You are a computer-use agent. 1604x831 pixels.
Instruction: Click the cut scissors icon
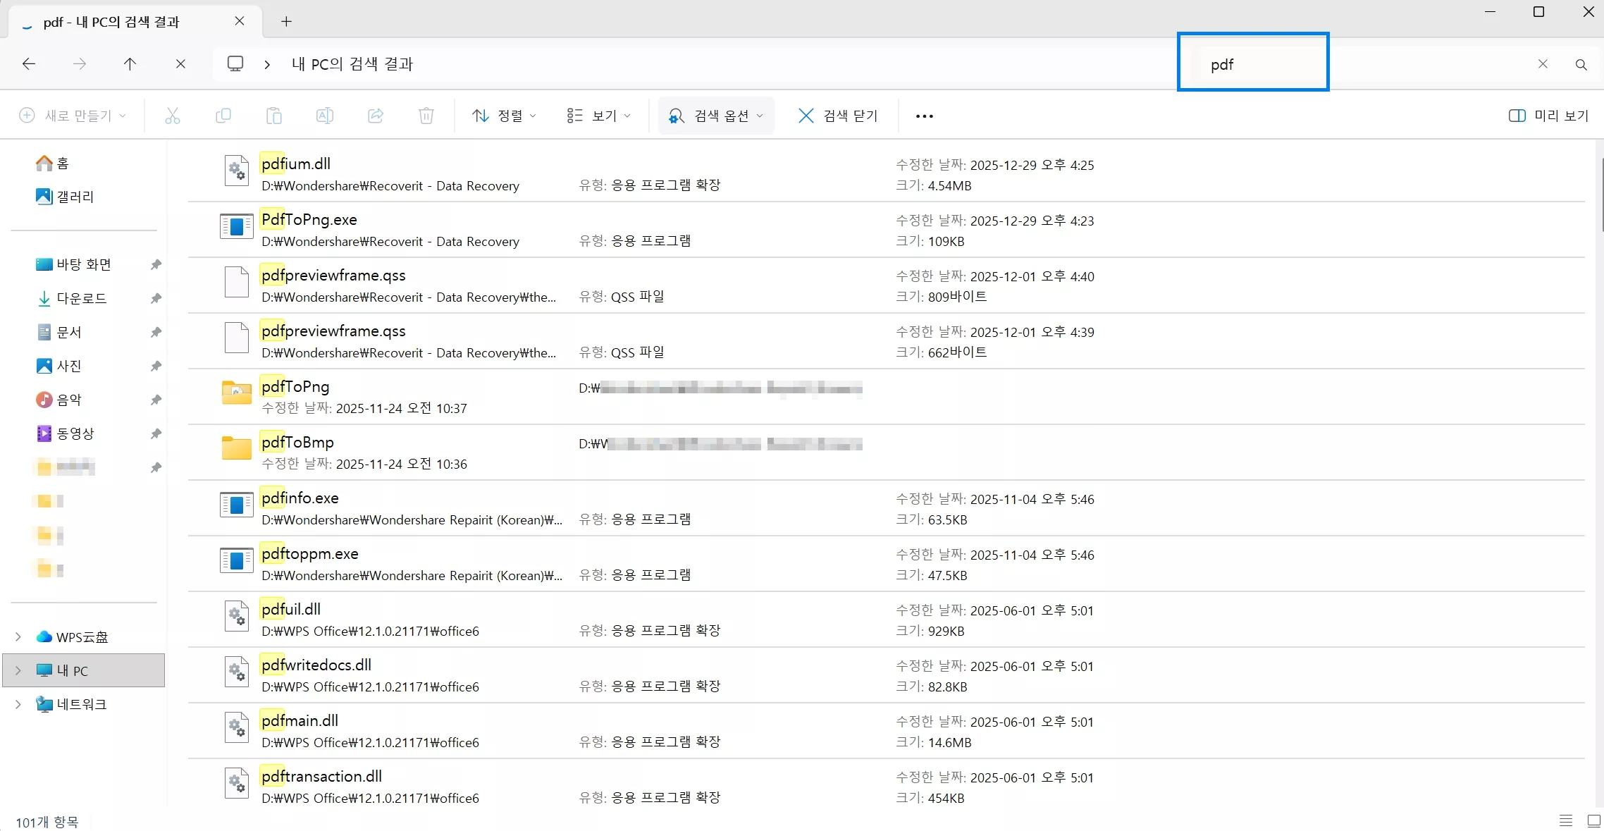tap(172, 116)
